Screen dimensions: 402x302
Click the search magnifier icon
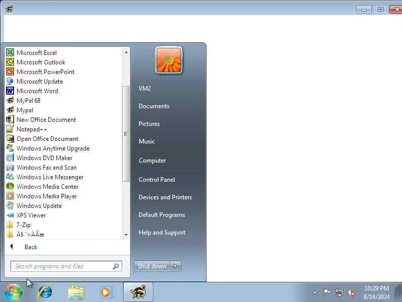coord(116,266)
